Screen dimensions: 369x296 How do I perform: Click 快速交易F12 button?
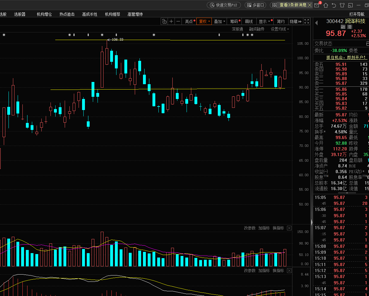[x=224, y=5]
